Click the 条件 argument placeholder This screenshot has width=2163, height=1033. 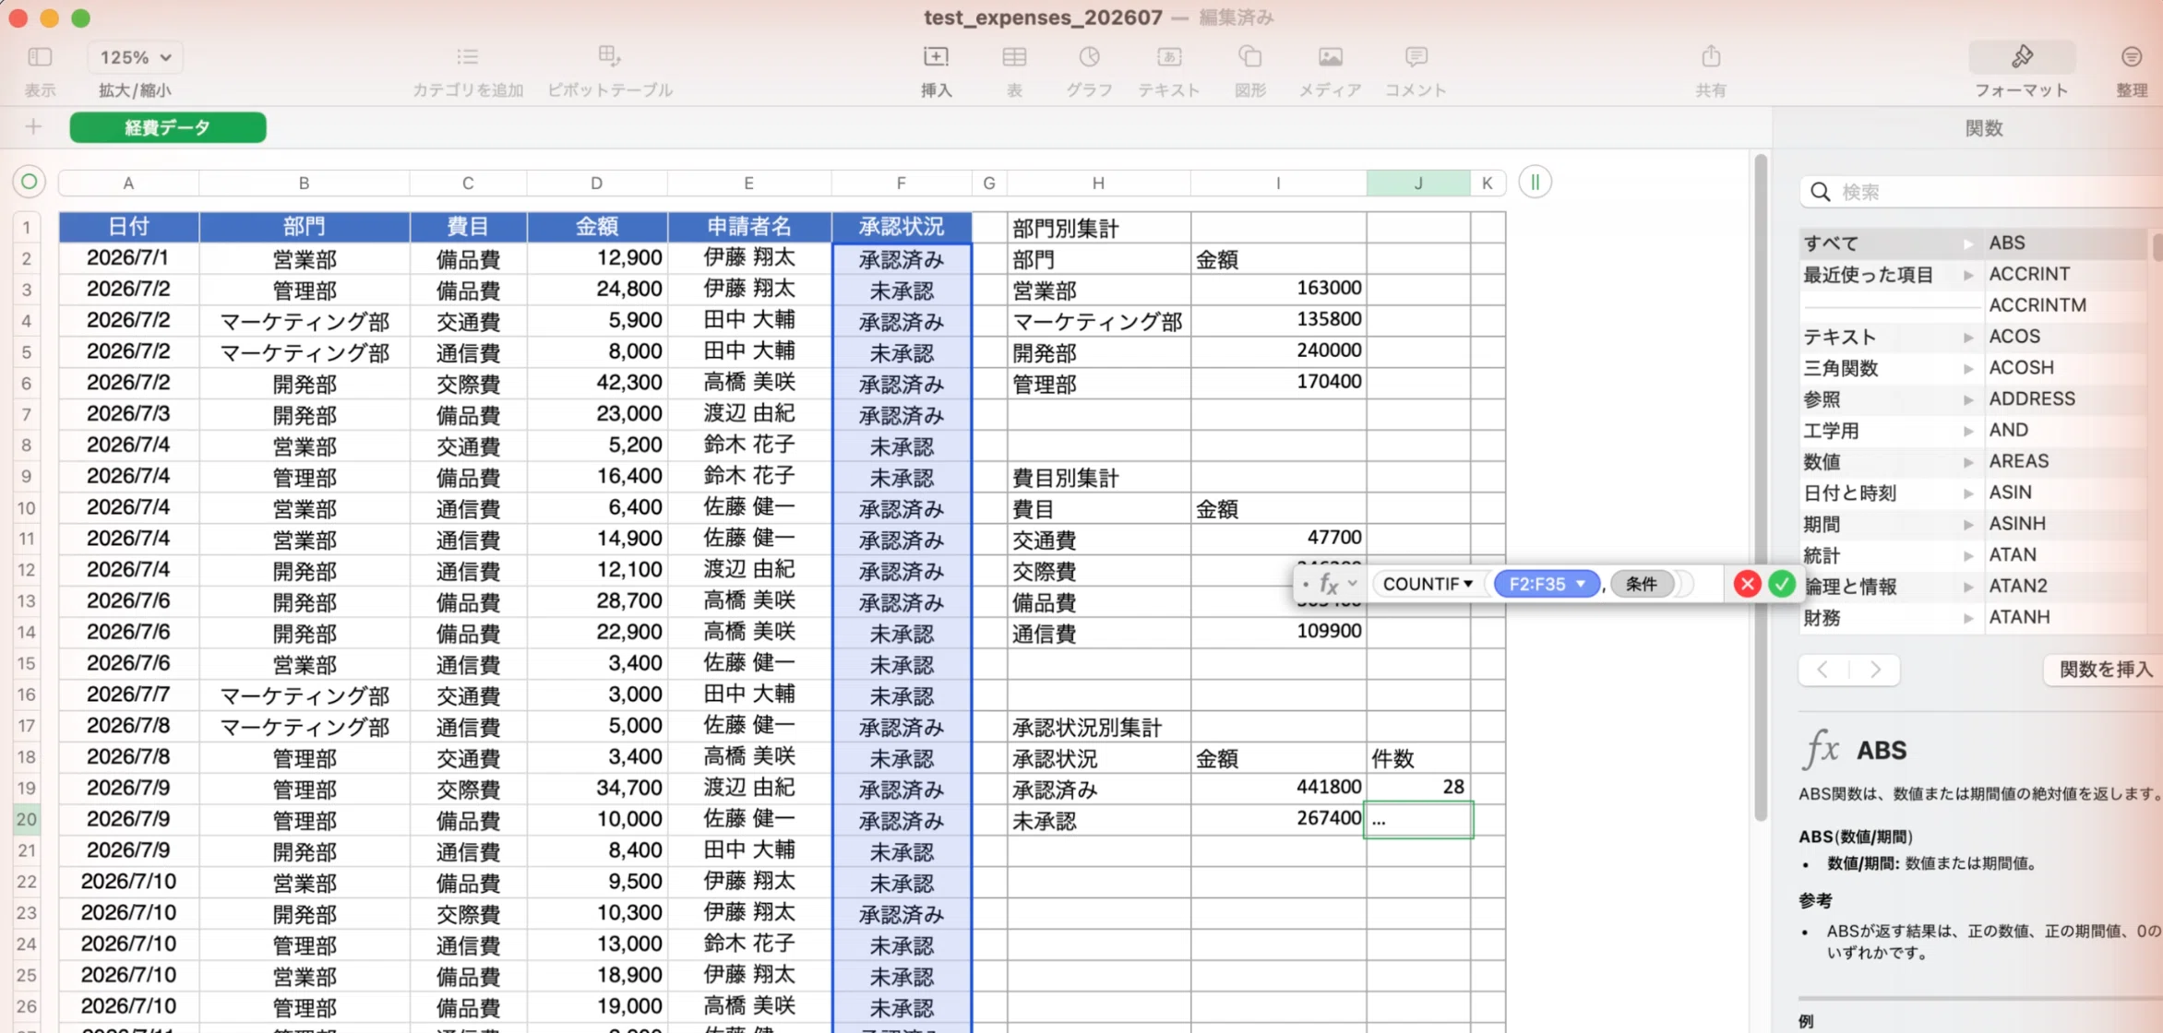tap(1641, 584)
